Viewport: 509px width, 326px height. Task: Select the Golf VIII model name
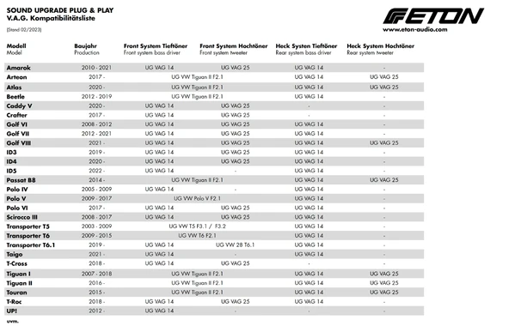coord(19,143)
